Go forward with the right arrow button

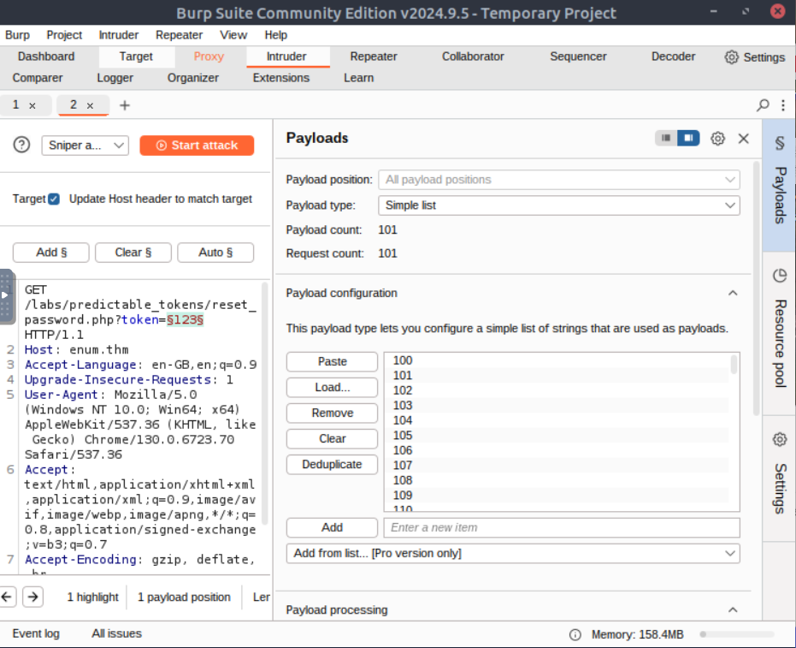coord(33,597)
